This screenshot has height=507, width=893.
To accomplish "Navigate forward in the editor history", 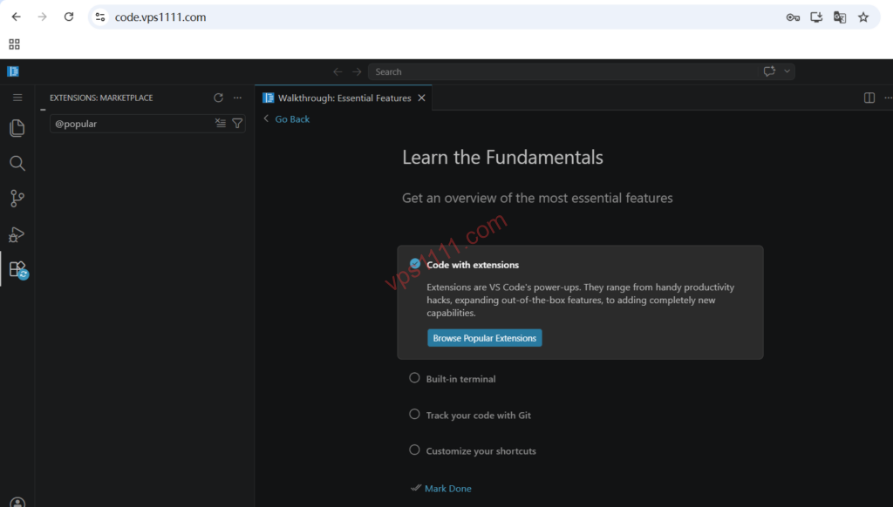I will click(357, 71).
